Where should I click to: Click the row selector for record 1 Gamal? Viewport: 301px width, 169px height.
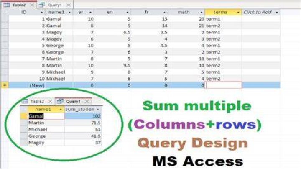(x=5, y=19)
